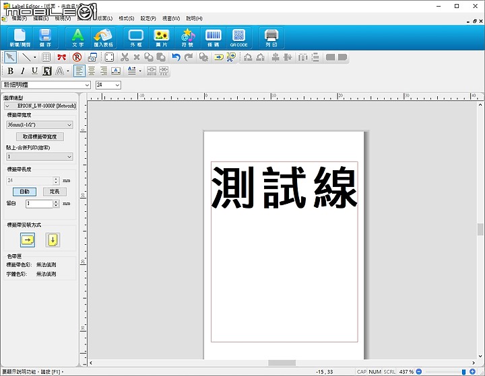This screenshot has height=376, width=485.
Task: Open the tape width 36mm dropdown
Action: (40, 124)
